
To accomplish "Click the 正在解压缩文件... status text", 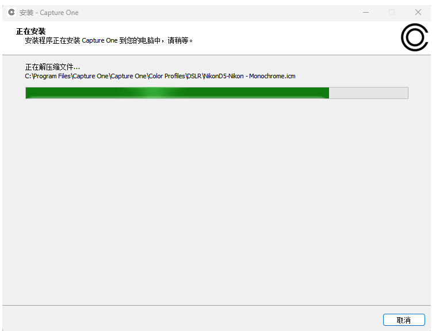I will pos(52,67).
